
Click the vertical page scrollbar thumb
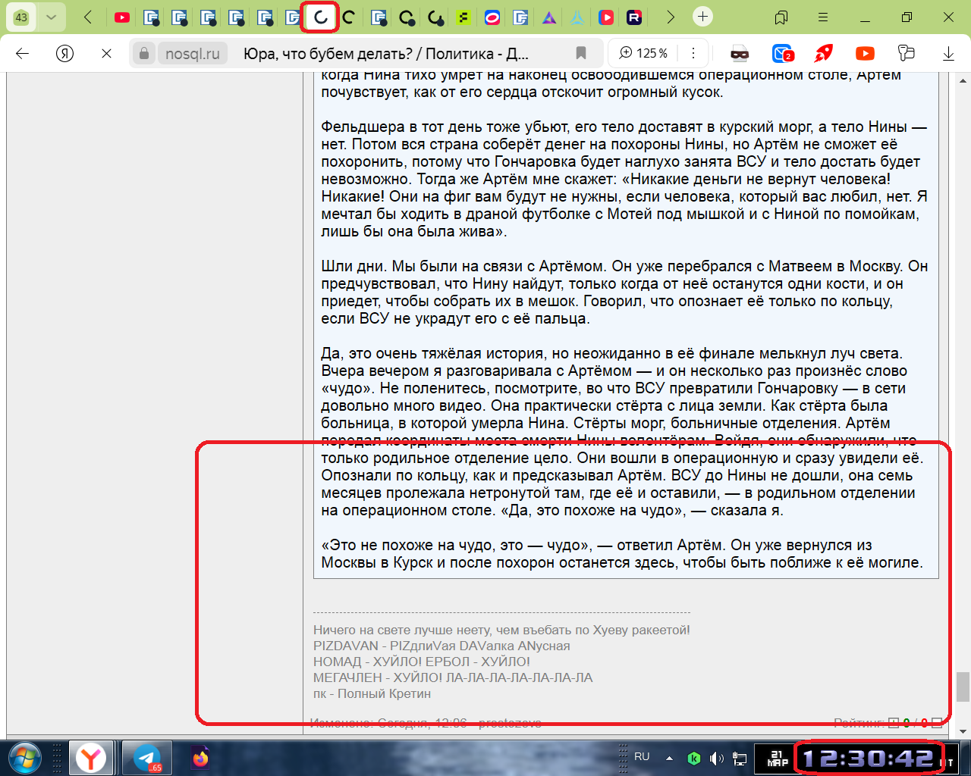(963, 687)
